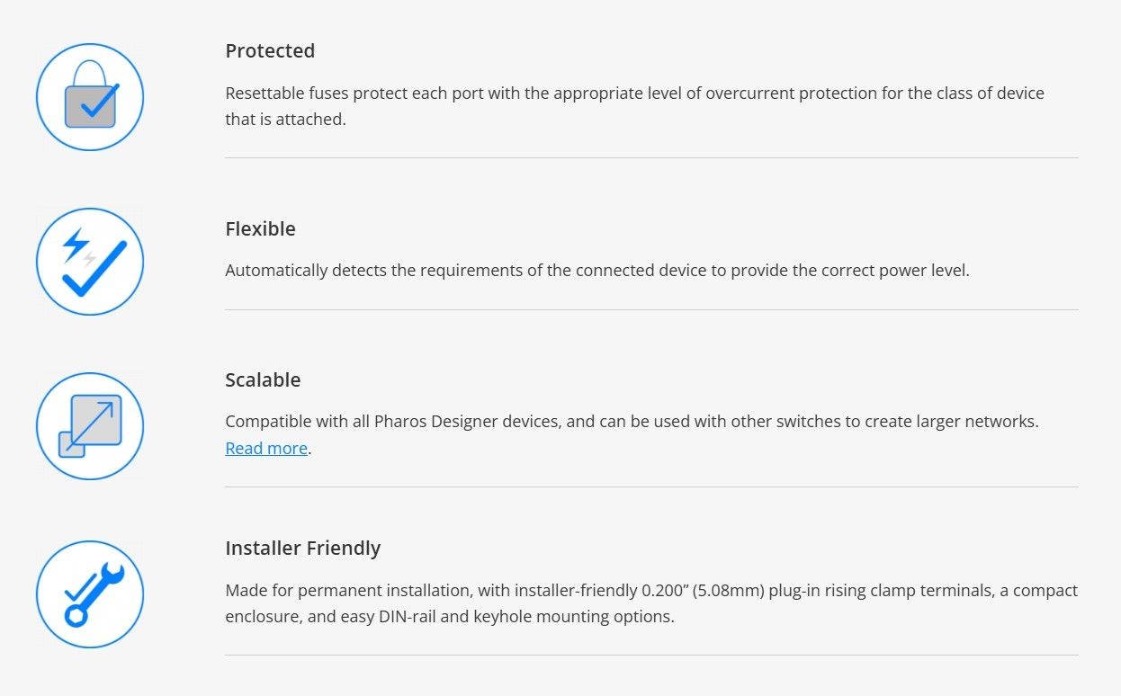Select the Installer Friendly heading

coord(302,548)
